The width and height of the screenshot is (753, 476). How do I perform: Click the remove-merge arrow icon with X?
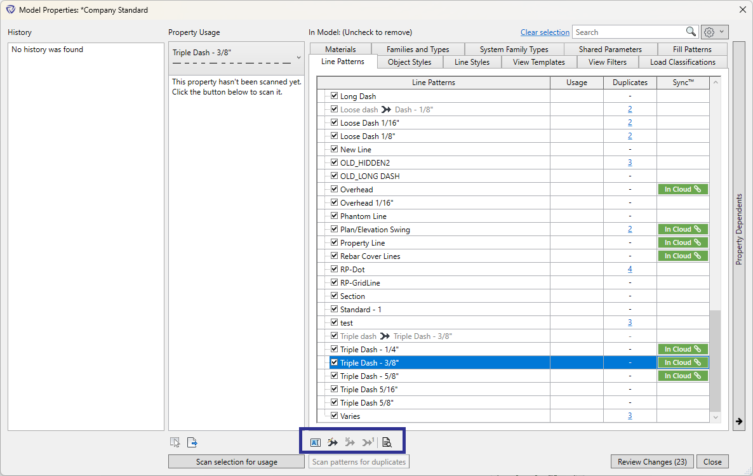click(x=350, y=442)
